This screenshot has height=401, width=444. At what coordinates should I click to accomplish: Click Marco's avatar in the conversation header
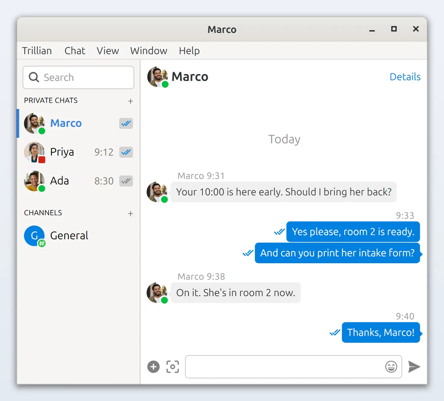click(158, 77)
